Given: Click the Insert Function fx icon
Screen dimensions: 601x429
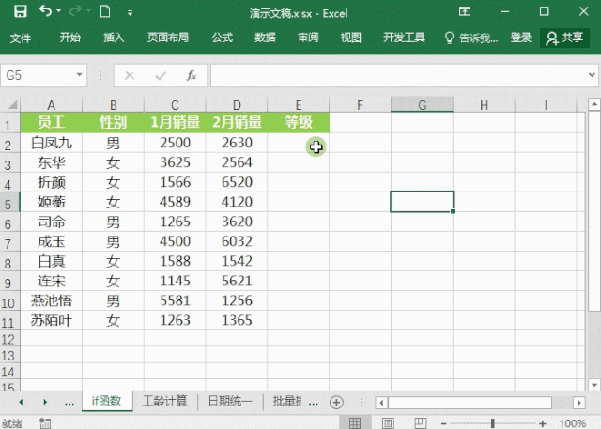Looking at the screenshot, I should coord(192,75).
